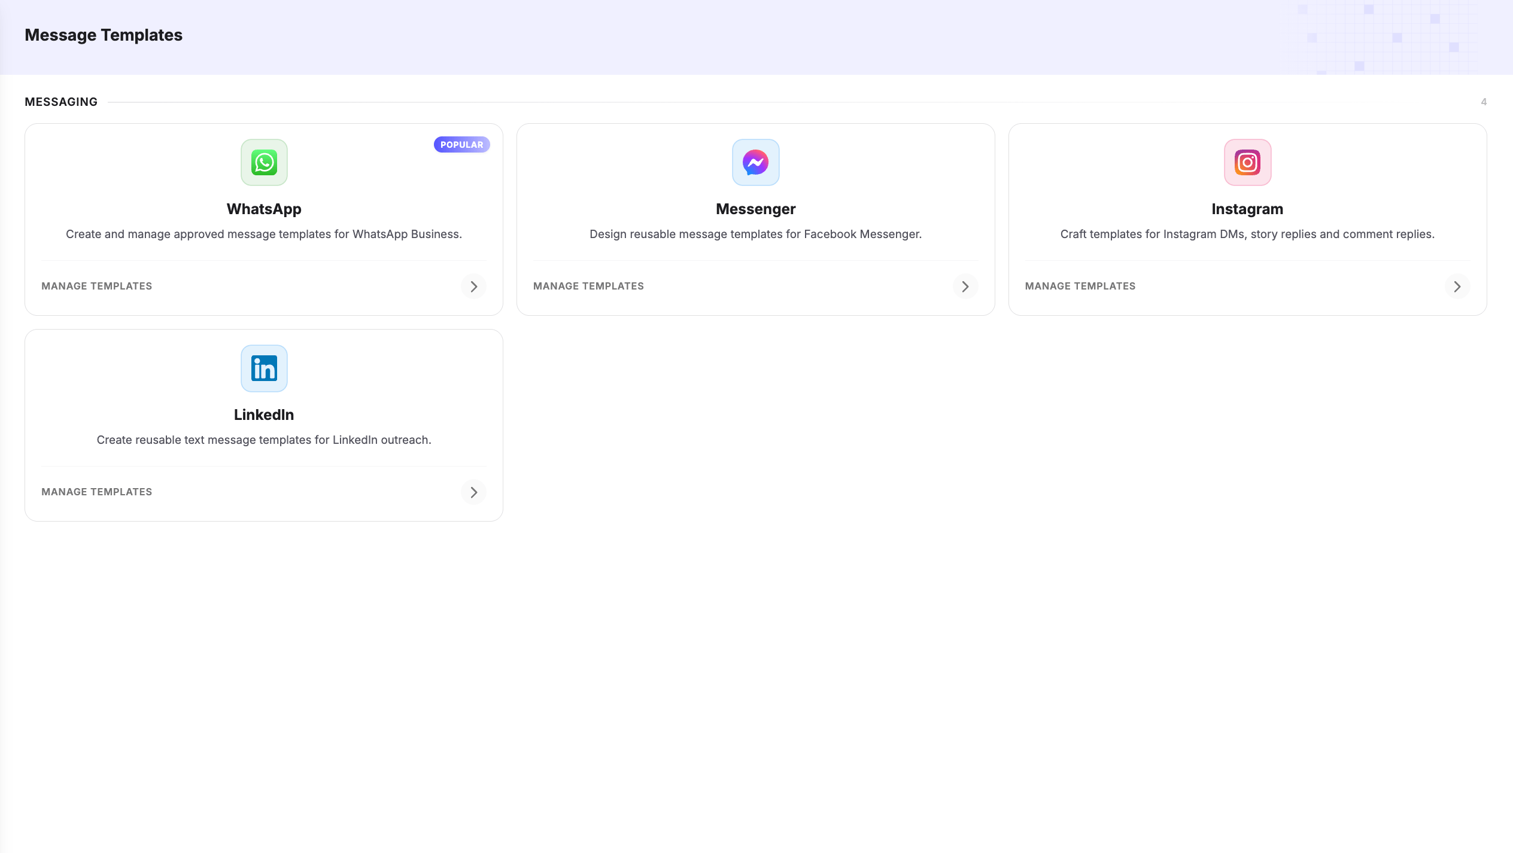Open WhatsApp templates via chevron arrow

[x=473, y=287]
